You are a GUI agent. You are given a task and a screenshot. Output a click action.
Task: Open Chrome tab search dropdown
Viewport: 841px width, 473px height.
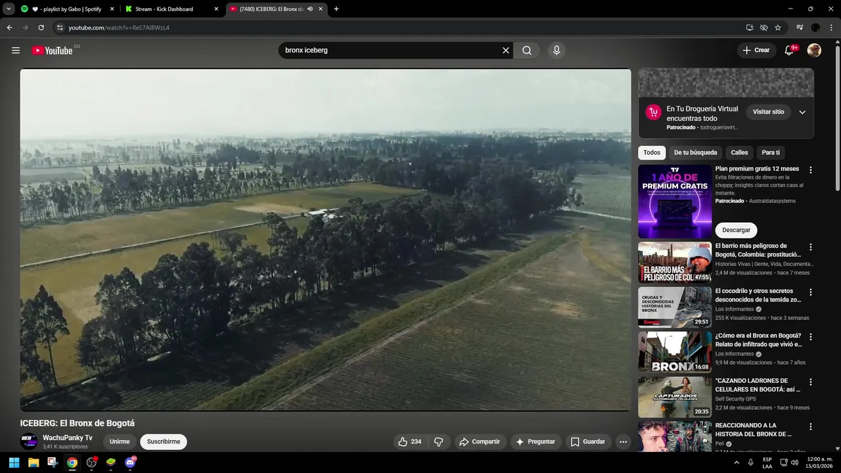tap(9, 9)
